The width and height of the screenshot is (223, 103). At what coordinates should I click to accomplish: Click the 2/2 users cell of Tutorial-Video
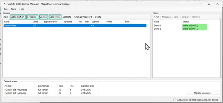coord(35,26)
